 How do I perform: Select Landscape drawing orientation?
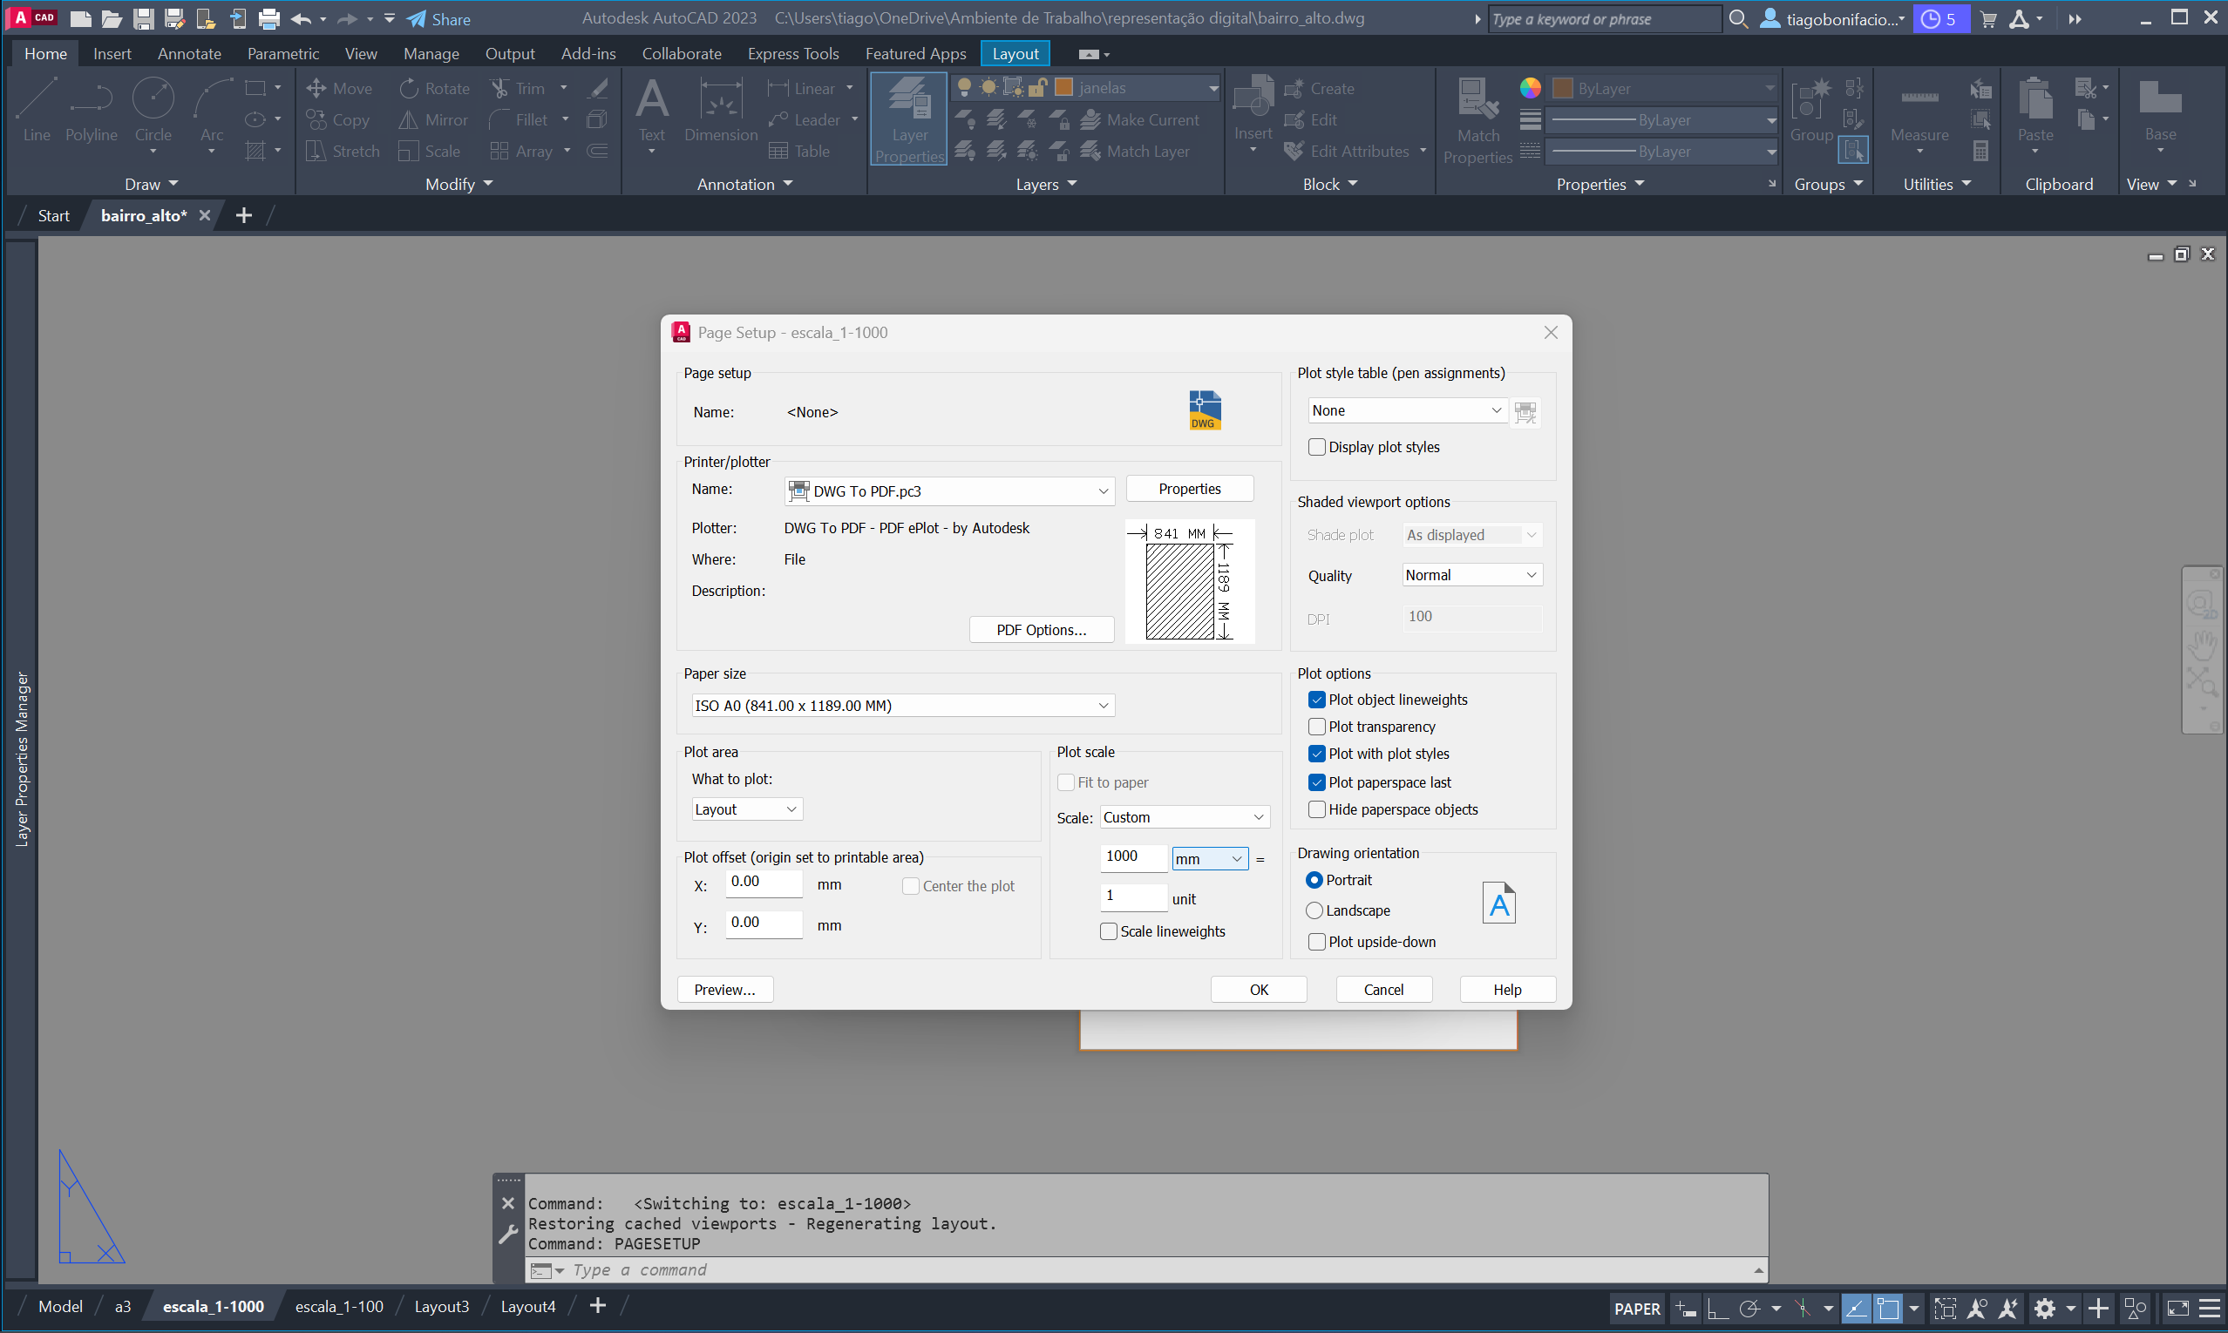point(1314,910)
